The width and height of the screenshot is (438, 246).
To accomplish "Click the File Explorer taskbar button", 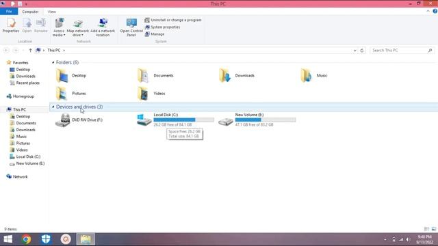I will pyautogui.click(x=86, y=239).
